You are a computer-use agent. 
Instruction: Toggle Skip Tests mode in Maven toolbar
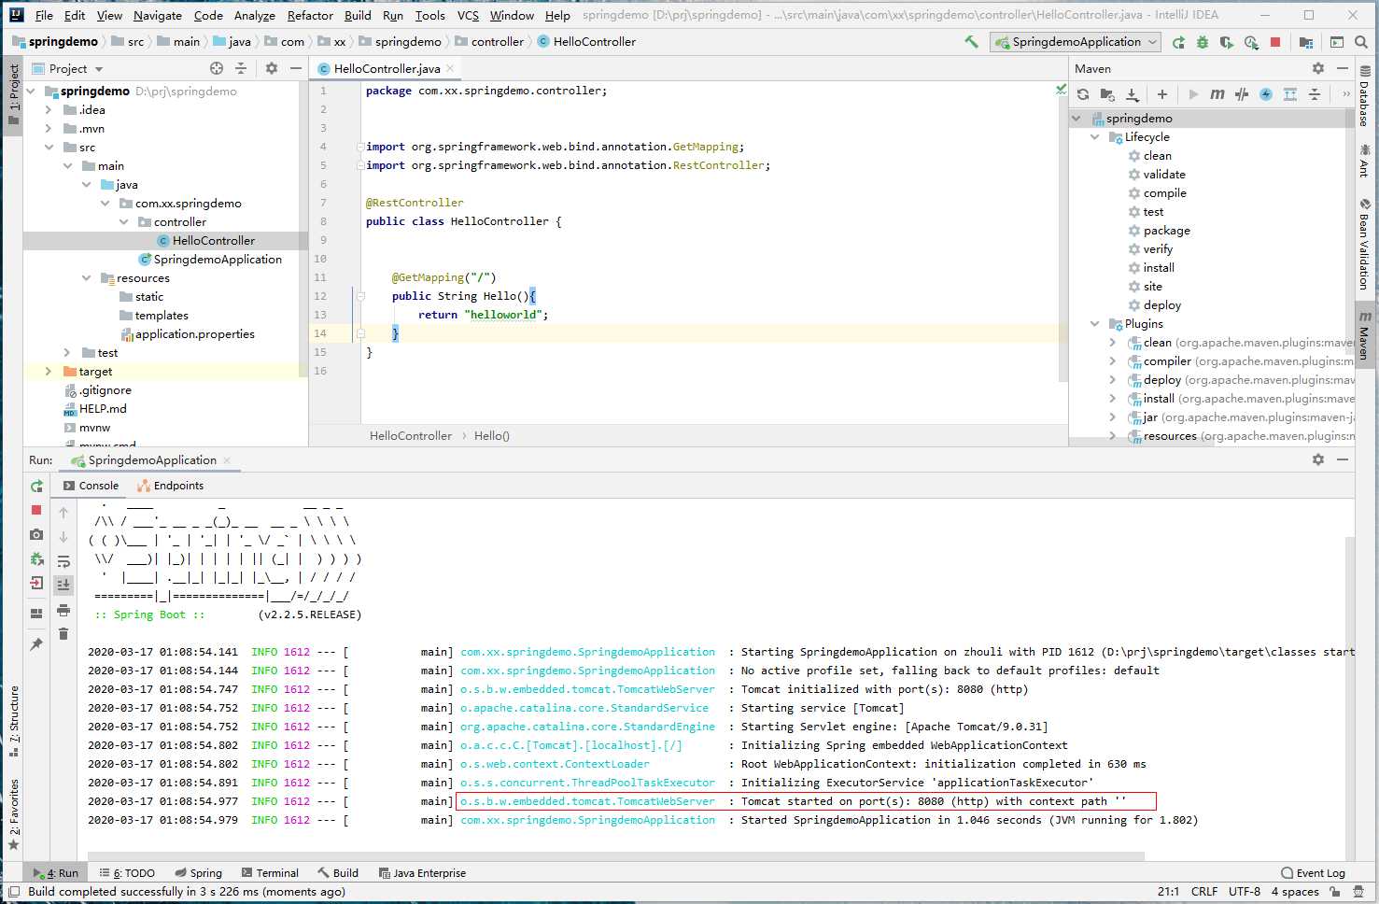click(x=1266, y=94)
